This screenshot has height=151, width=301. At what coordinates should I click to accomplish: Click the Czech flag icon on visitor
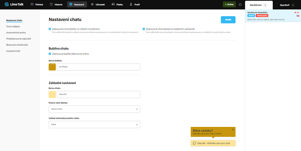click(298, 16)
